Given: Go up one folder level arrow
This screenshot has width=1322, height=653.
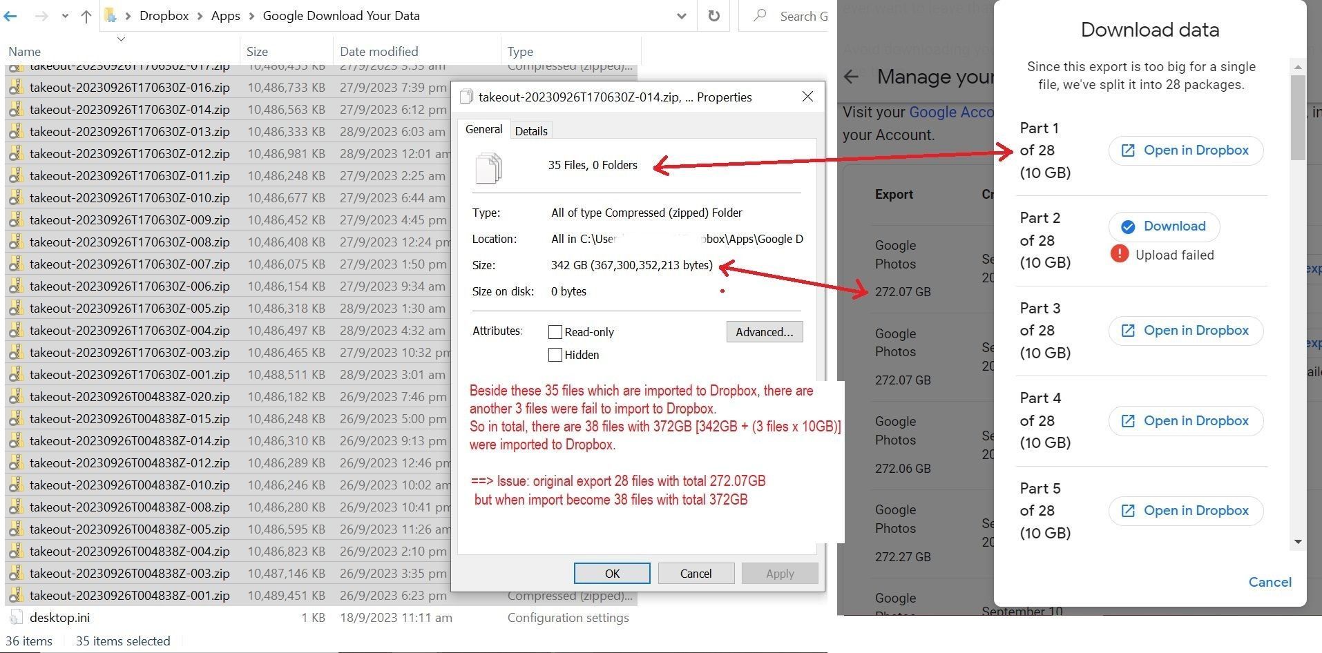Looking at the screenshot, I should [x=86, y=16].
